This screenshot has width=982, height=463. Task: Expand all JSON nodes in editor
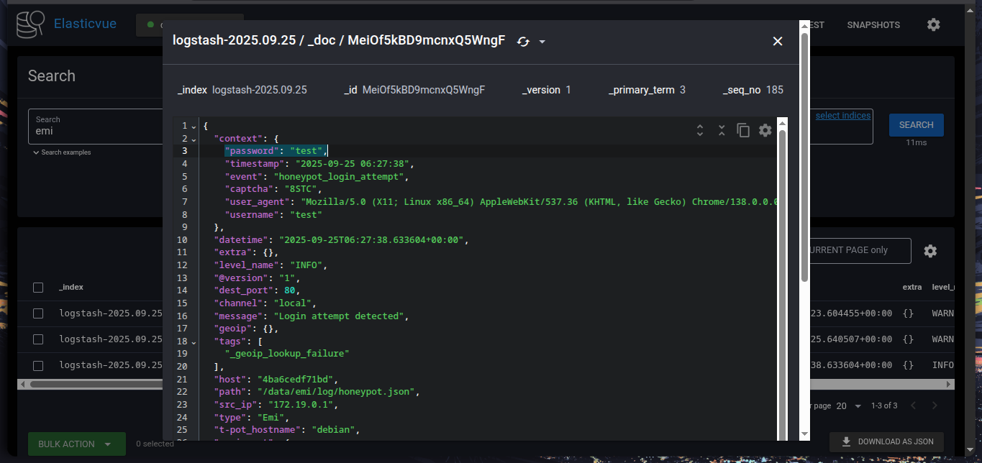(x=699, y=130)
